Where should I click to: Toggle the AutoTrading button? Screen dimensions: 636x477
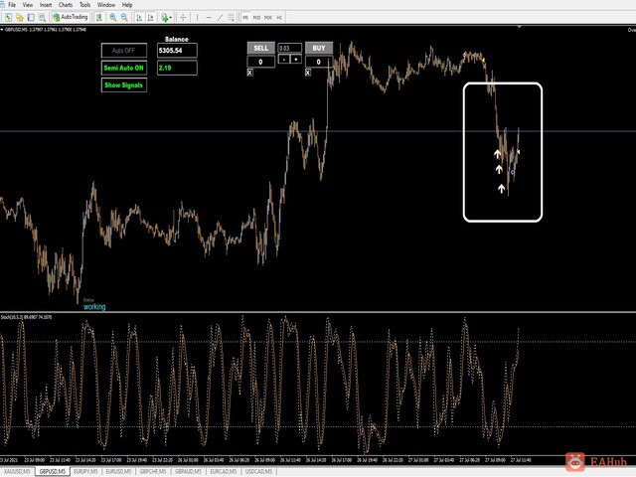pos(71,18)
